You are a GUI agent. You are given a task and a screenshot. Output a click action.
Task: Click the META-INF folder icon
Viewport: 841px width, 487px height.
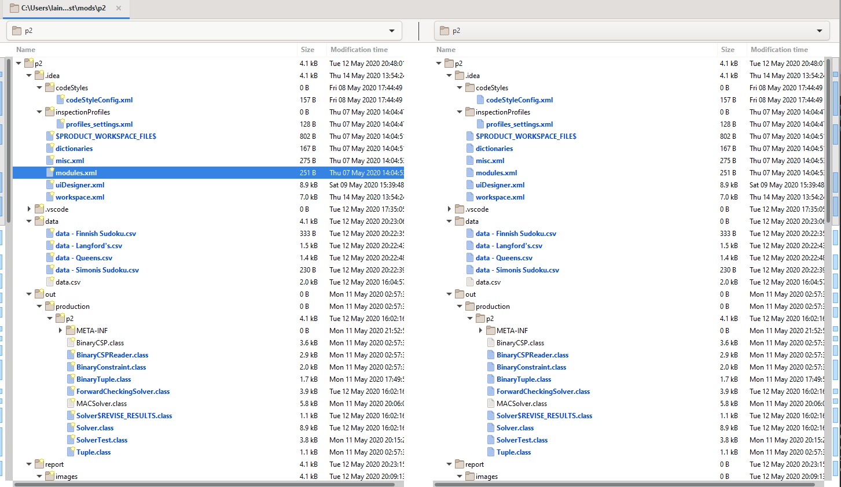click(70, 330)
